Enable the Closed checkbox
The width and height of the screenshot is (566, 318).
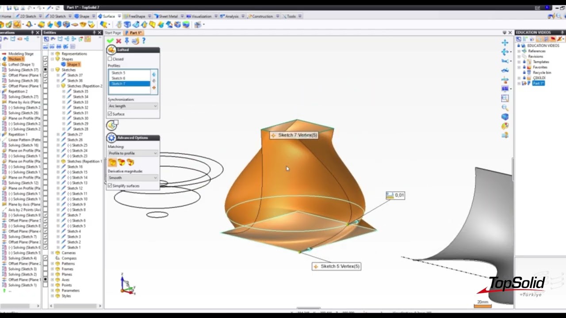tap(110, 59)
